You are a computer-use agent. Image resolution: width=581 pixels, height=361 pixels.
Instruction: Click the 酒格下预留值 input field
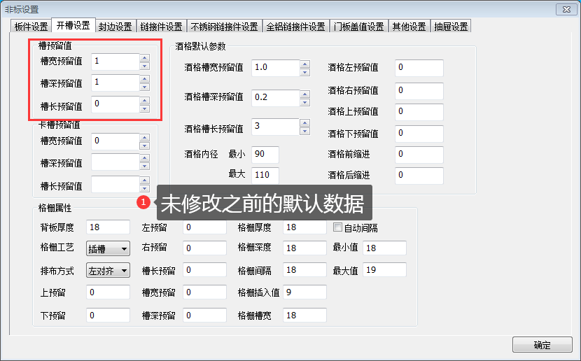click(x=419, y=134)
